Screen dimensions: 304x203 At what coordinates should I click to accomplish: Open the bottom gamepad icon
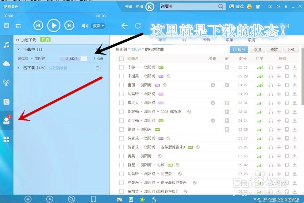pyautogui.click(x=119, y=199)
